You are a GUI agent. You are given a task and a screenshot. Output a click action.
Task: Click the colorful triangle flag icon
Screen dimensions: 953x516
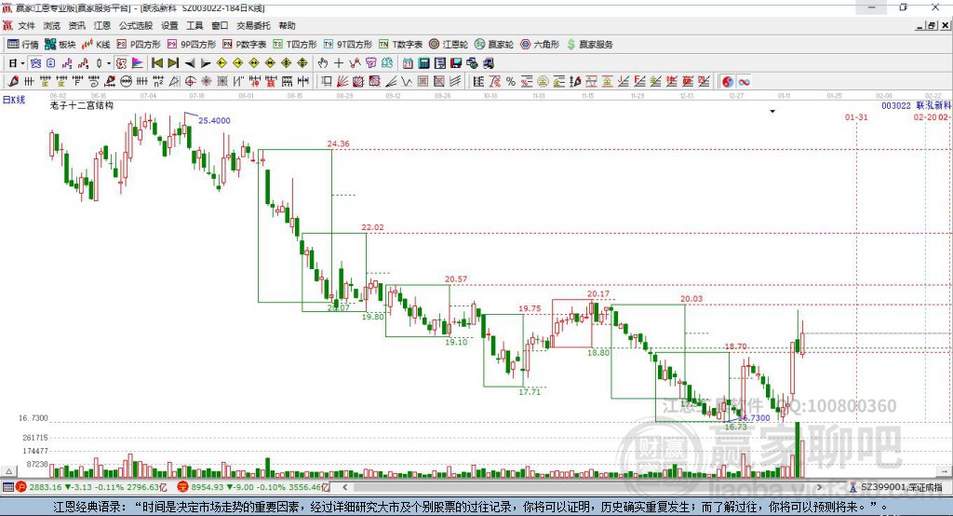tap(138, 63)
